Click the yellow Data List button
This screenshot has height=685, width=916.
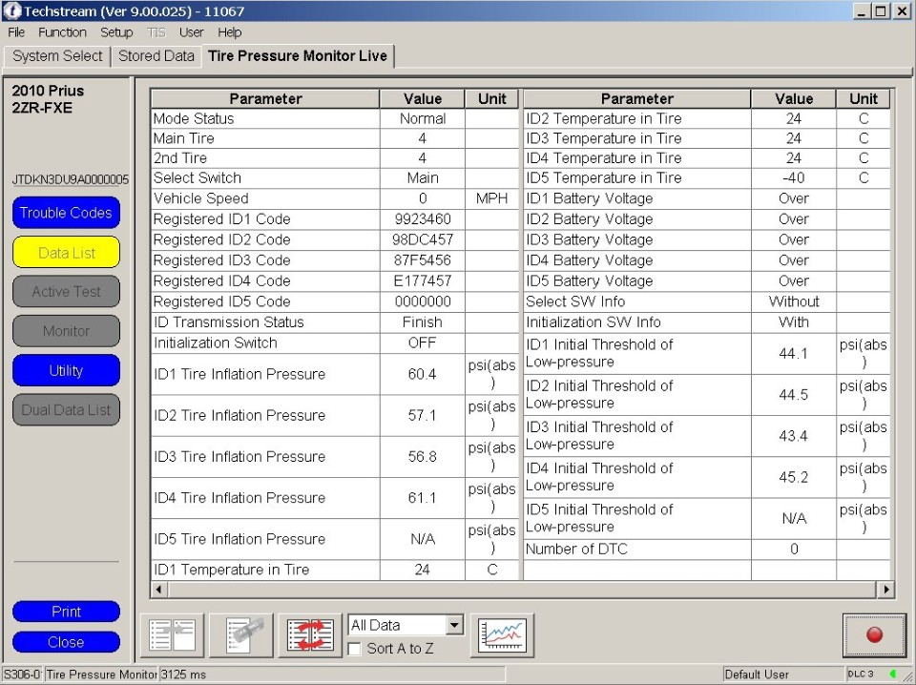click(x=66, y=252)
